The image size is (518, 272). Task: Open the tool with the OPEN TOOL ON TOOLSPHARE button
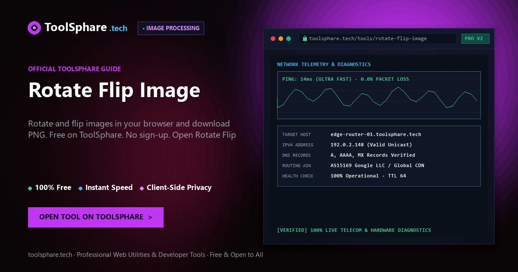pyautogui.click(x=96, y=217)
